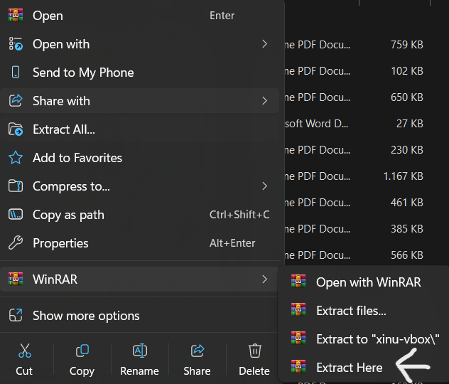
Task: Click the Alt+Enter shortcut text
Action: click(x=232, y=243)
